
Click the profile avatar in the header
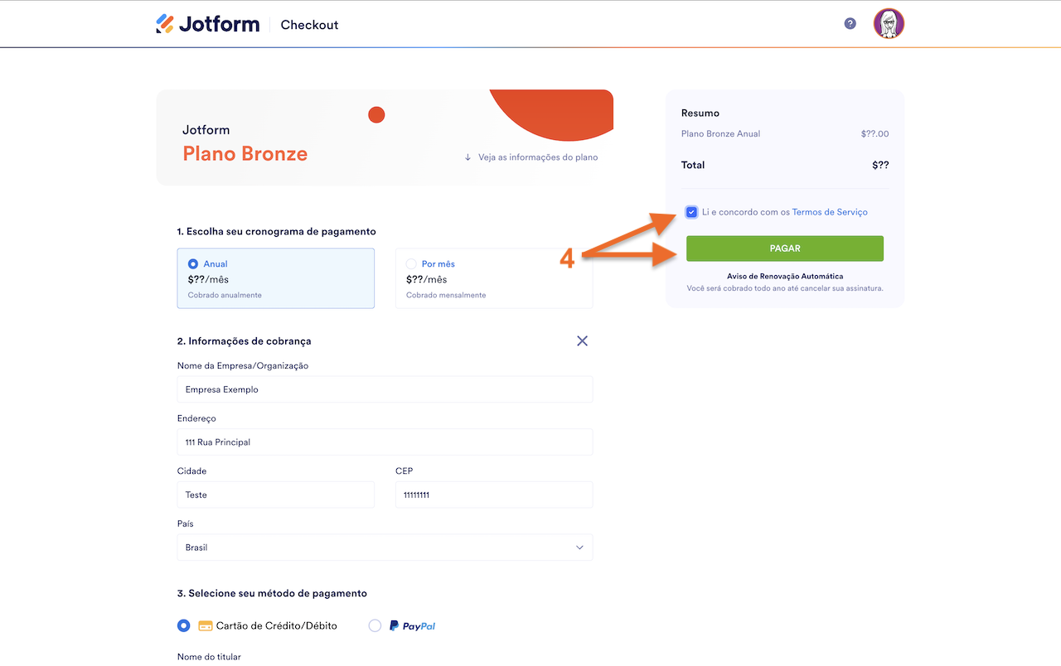[888, 24]
